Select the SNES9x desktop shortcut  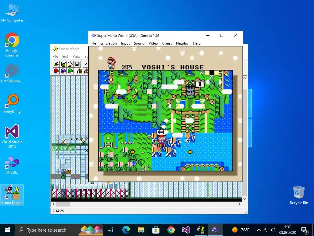coord(12,165)
